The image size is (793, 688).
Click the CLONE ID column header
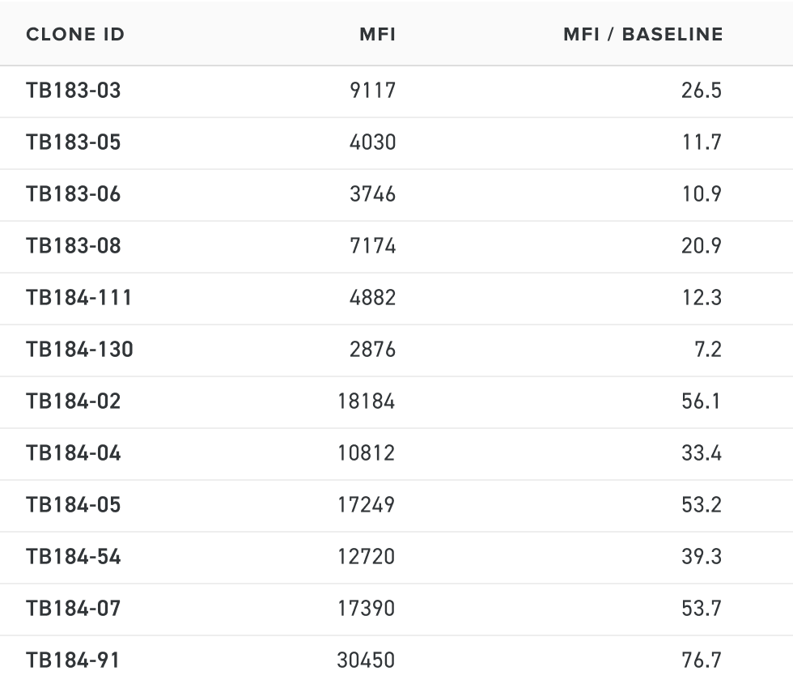(x=75, y=35)
